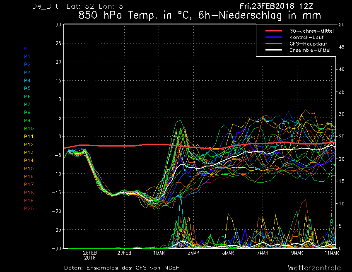Click the P20 ensemble member label
Viewport: 352px width, 272px height.
29,209
